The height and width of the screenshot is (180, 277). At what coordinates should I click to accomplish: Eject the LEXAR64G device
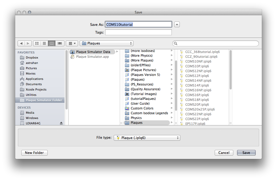61,123
